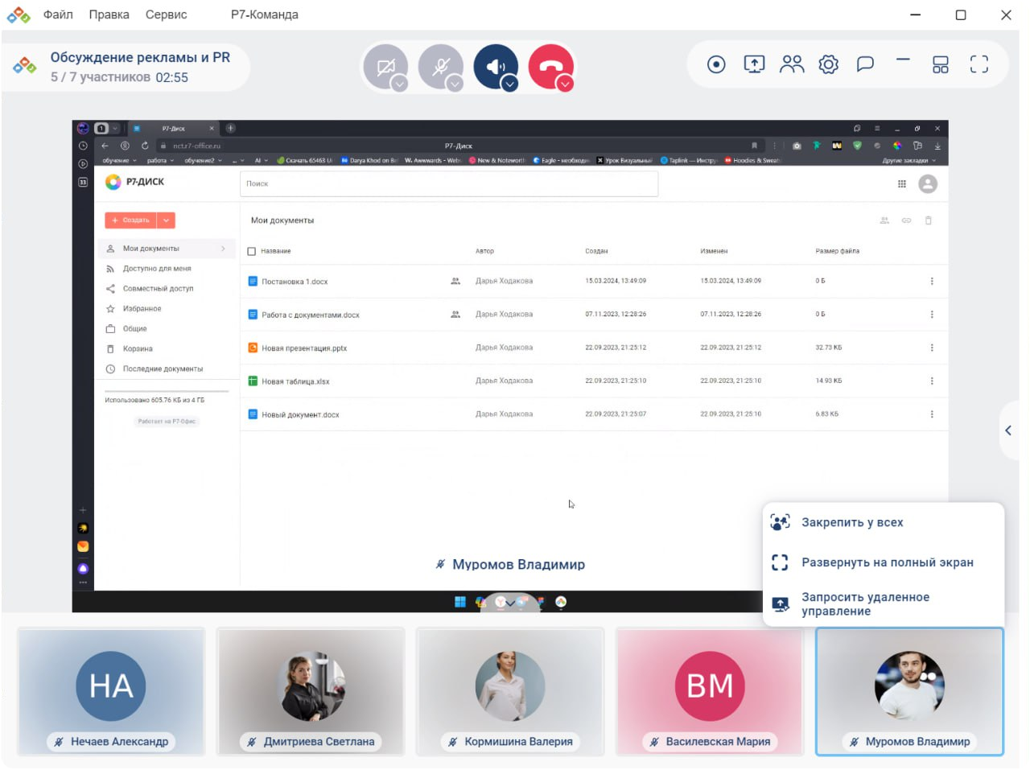Open the Файл menu
Image resolution: width=1030 pixels, height=770 pixels.
click(58, 14)
